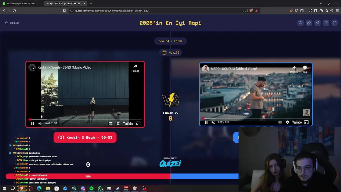This screenshot has width=341, height=192.
Task: Open WhatsApp from the taskbar
Action: click(100, 189)
